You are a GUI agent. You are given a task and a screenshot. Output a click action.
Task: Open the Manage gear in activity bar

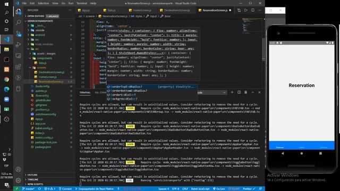pyautogui.click(x=19, y=180)
